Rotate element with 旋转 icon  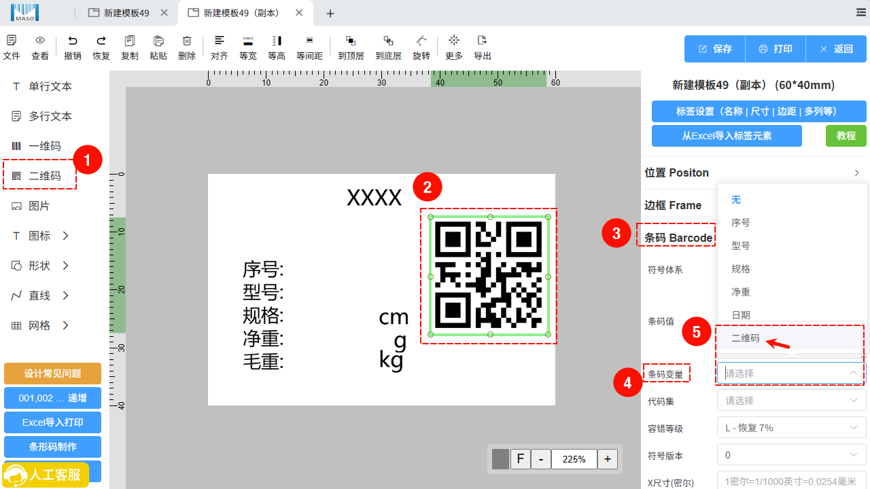click(x=421, y=41)
